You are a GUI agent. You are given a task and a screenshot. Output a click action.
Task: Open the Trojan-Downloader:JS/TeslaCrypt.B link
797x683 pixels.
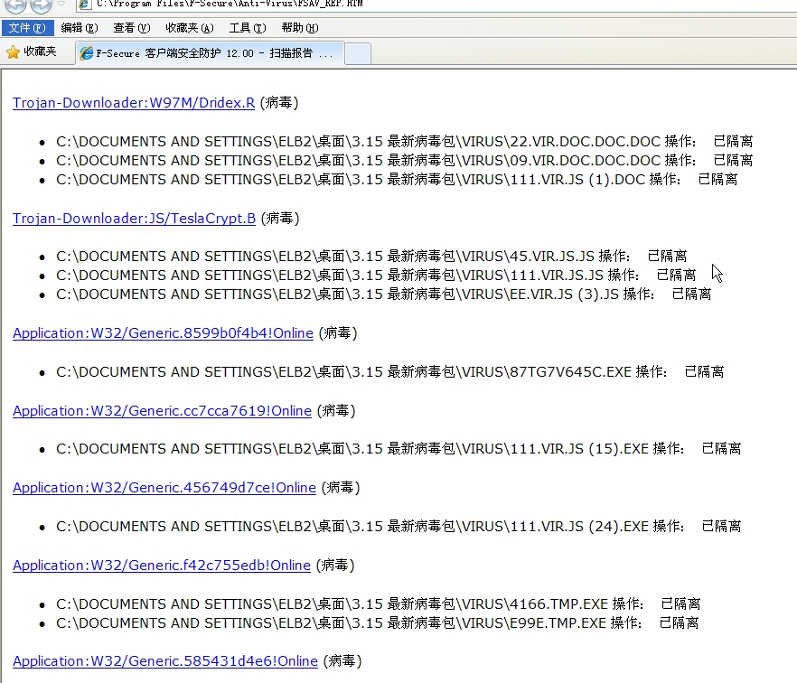point(134,219)
